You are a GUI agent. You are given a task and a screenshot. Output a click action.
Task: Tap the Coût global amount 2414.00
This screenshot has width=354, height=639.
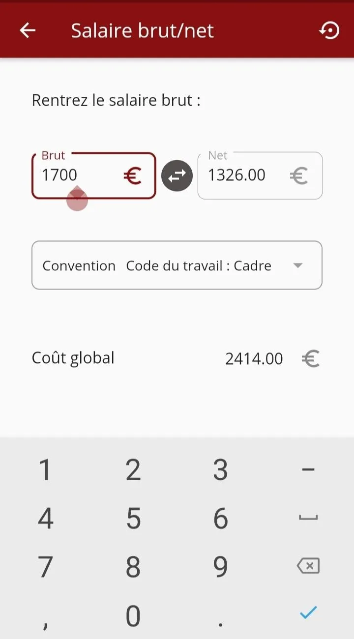254,359
